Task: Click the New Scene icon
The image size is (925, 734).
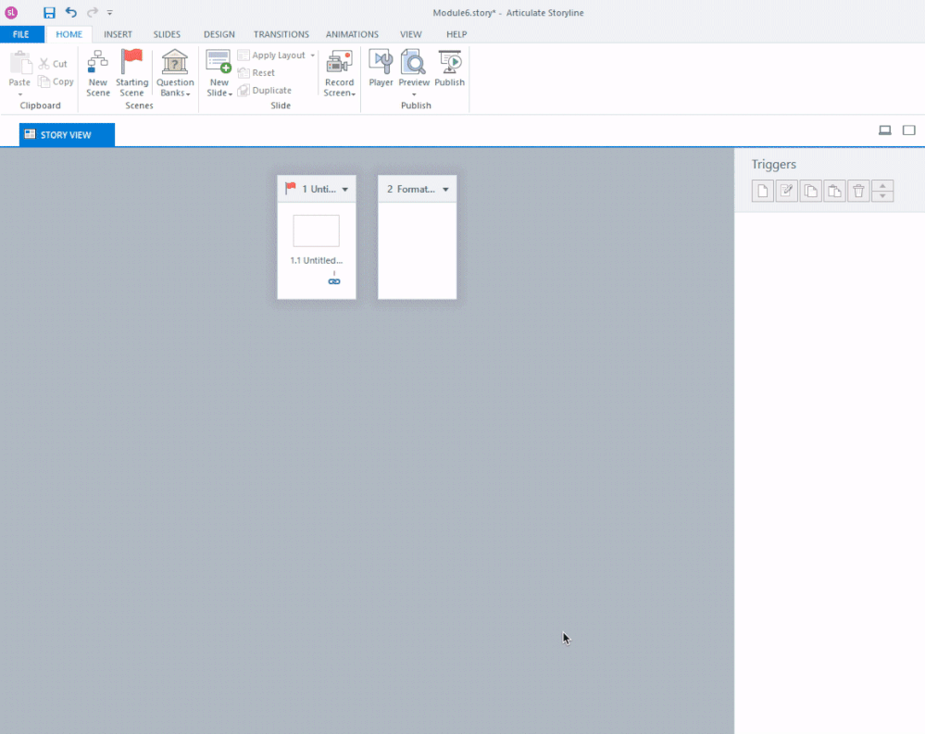Action: [x=97, y=63]
